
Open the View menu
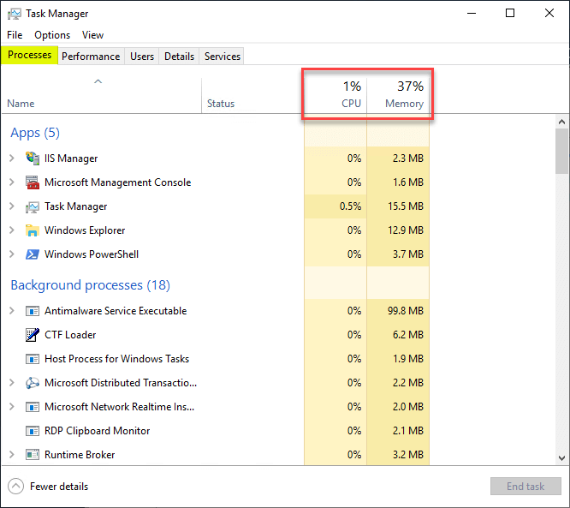coord(92,35)
